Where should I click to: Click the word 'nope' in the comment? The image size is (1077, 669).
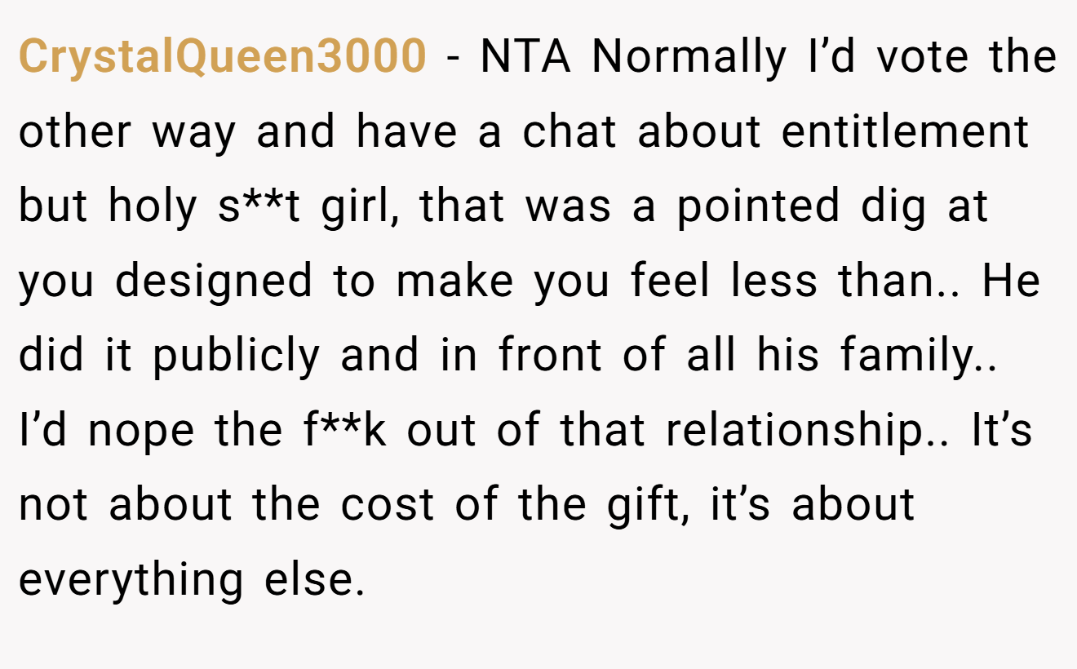click(141, 430)
